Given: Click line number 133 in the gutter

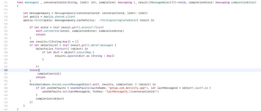Looking at the screenshot, I should [6, 70].
